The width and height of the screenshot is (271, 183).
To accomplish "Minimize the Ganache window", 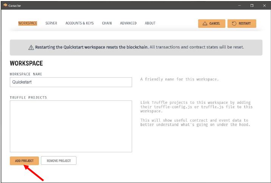I will (x=239, y=5).
